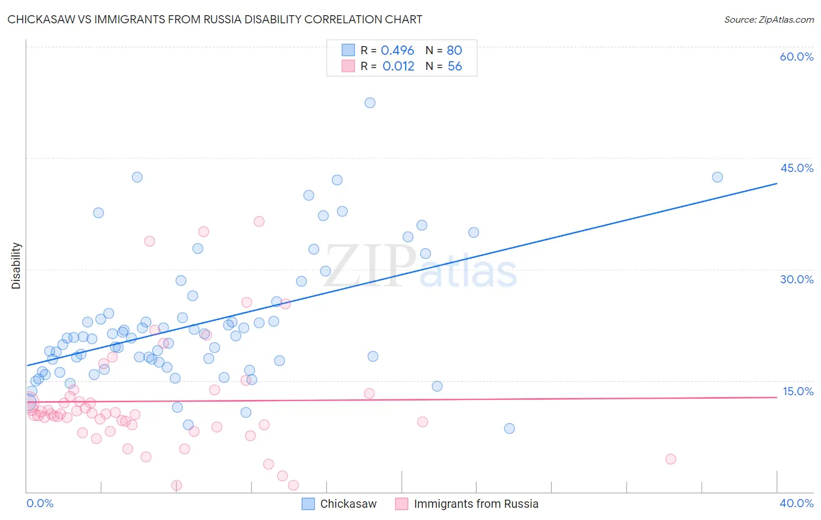The image size is (821, 520).
Task: Click the highest blue data point above 50%
Action: (x=370, y=103)
